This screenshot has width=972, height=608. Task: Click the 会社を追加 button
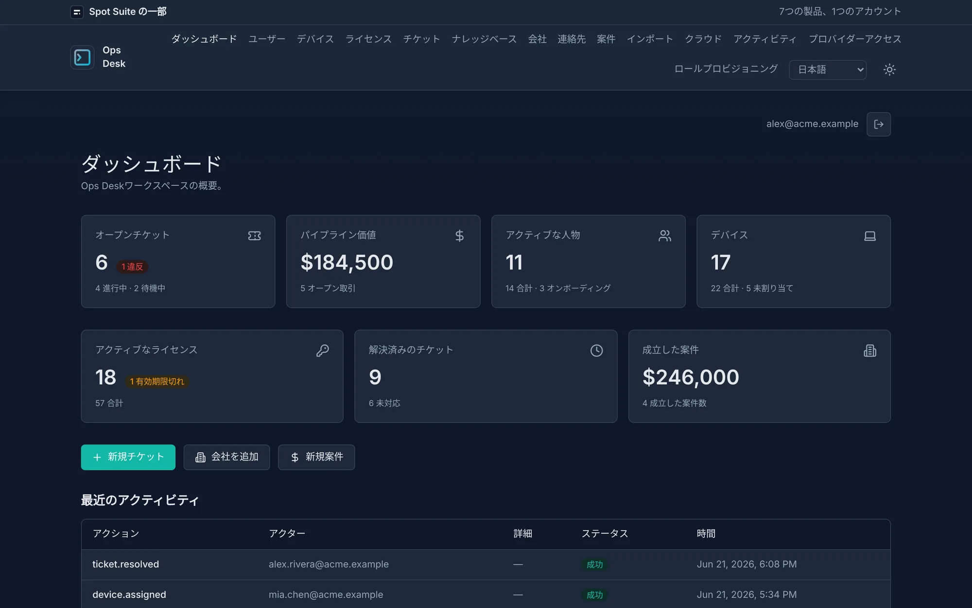[x=226, y=457]
